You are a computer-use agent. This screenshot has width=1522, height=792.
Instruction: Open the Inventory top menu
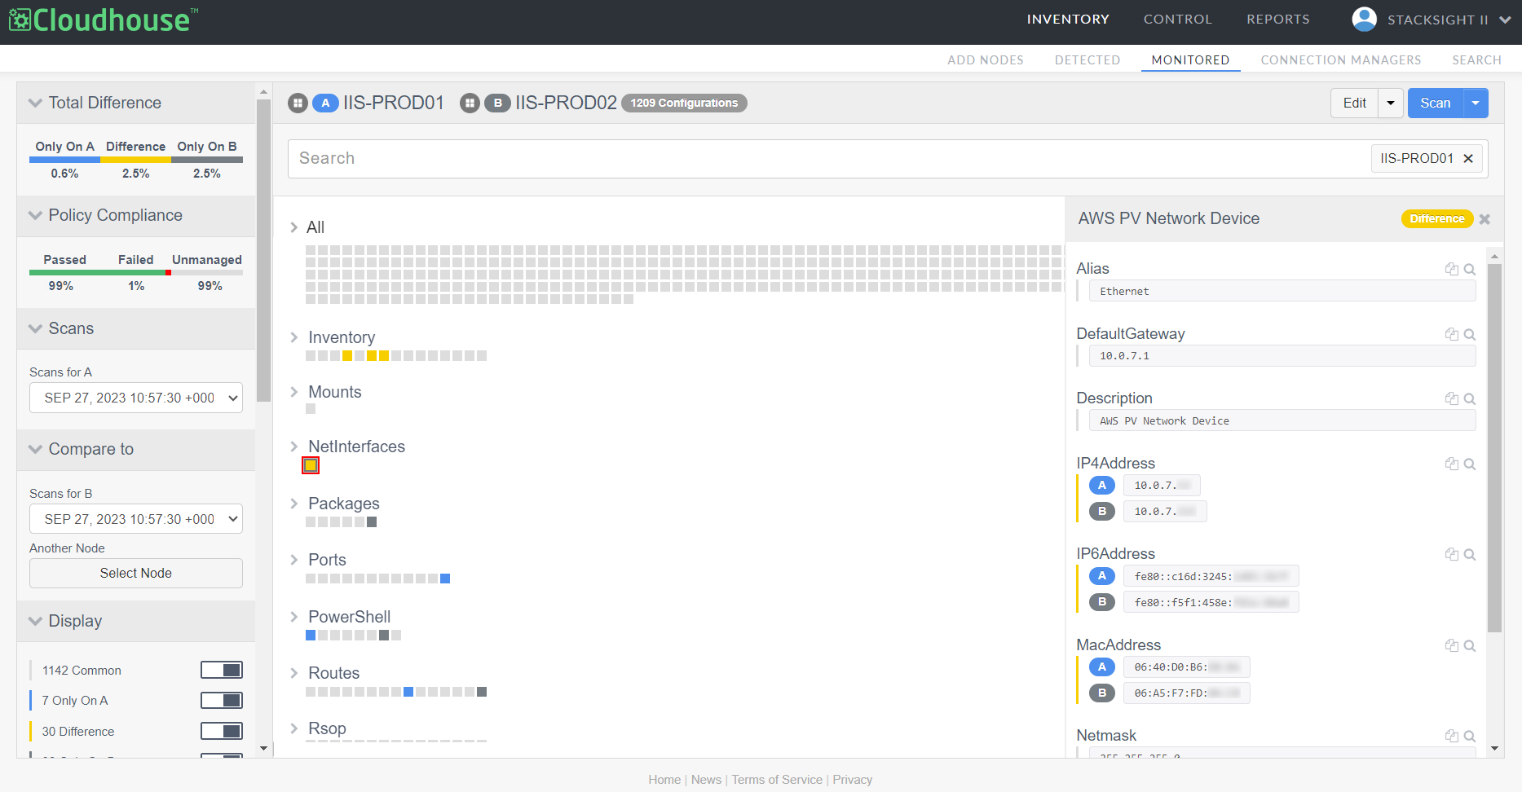(1068, 20)
